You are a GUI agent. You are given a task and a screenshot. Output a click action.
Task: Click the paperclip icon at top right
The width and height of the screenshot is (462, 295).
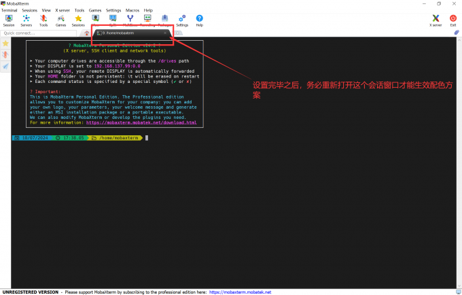(x=457, y=33)
